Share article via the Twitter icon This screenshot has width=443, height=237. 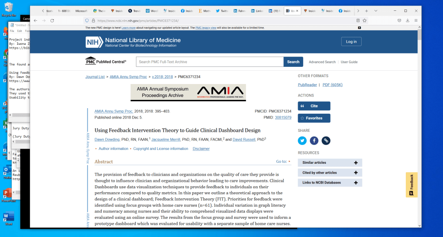point(302,140)
